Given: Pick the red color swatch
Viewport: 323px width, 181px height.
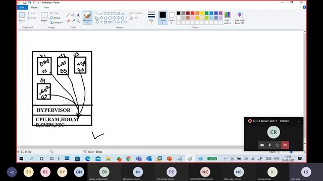Looking at the screenshot, I should (192, 13).
